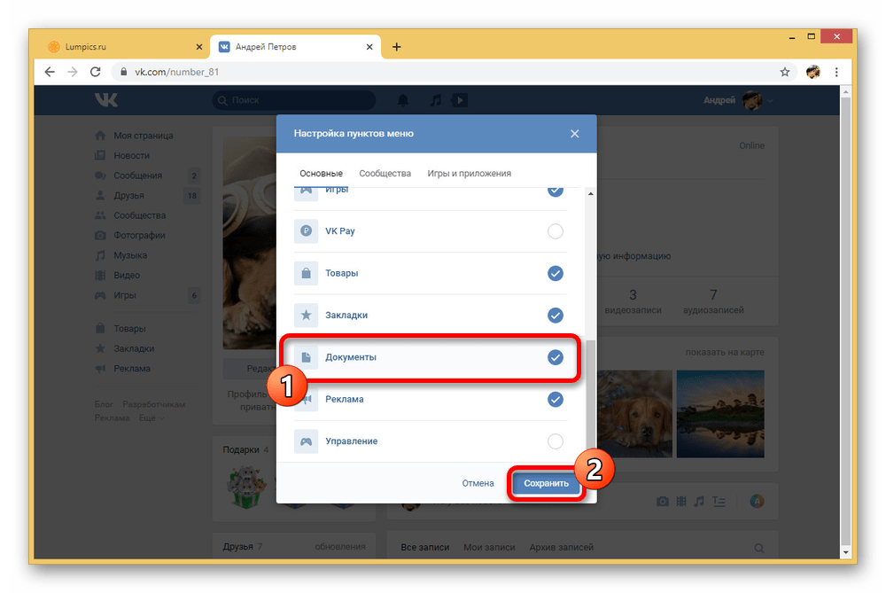The height and width of the screenshot is (593, 886).
Task: Show the Все записи wall tab
Action: point(425,547)
